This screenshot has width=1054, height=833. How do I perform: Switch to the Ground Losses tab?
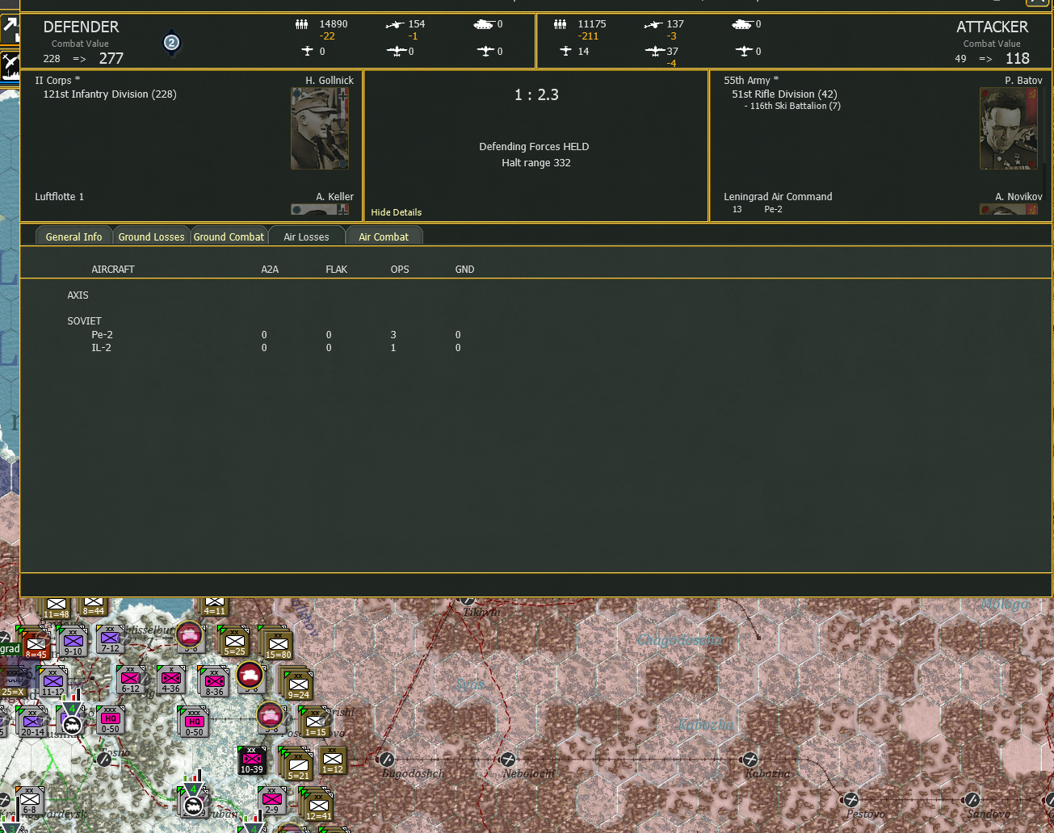pyautogui.click(x=151, y=237)
